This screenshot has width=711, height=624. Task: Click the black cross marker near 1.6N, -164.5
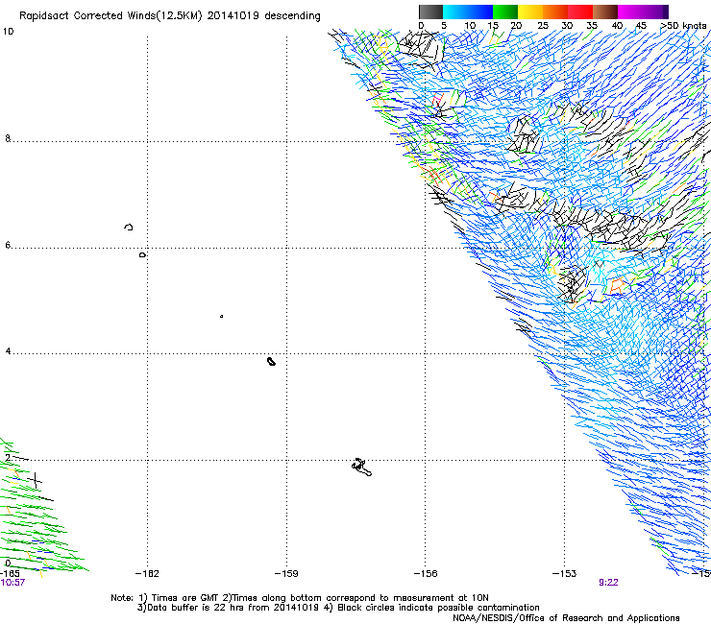(35, 480)
